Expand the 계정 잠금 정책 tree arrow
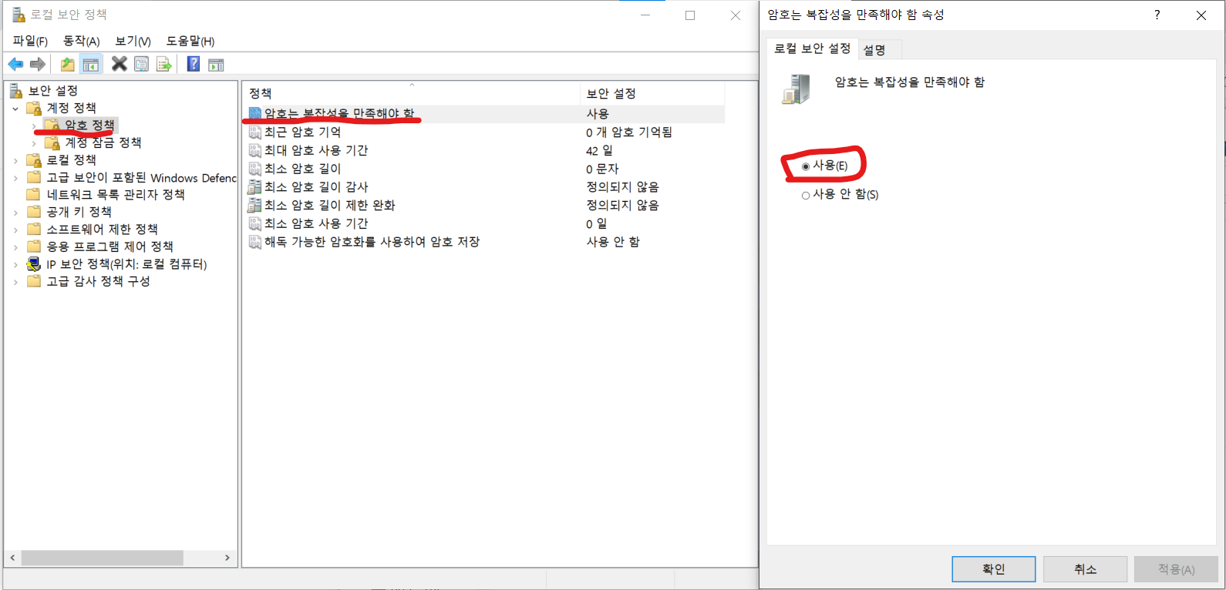 pyautogui.click(x=34, y=143)
